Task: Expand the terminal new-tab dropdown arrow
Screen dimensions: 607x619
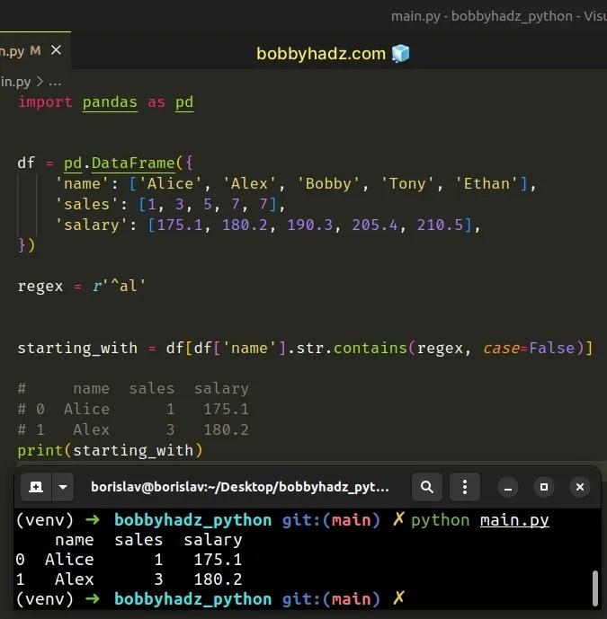Action: coord(62,487)
